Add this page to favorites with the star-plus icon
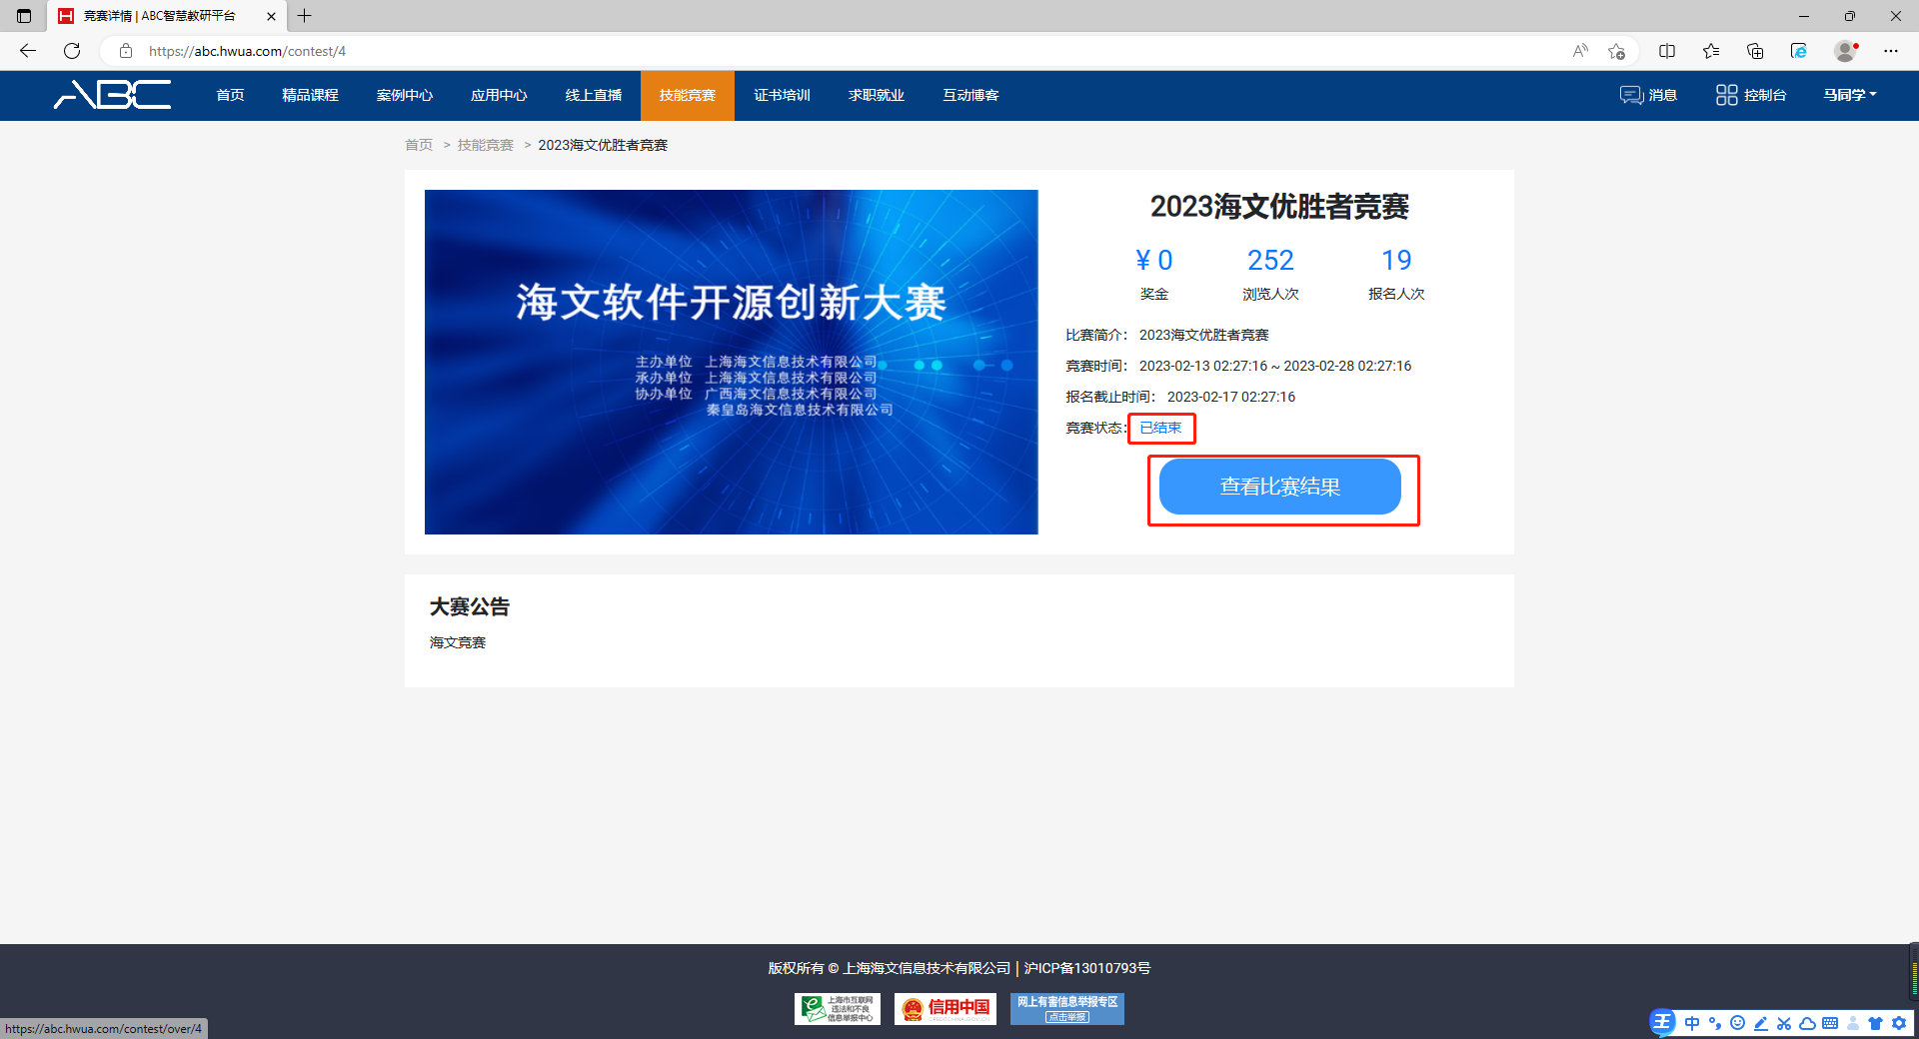Image resolution: width=1919 pixels, height=1039 pixels. tap(1616, 51)
